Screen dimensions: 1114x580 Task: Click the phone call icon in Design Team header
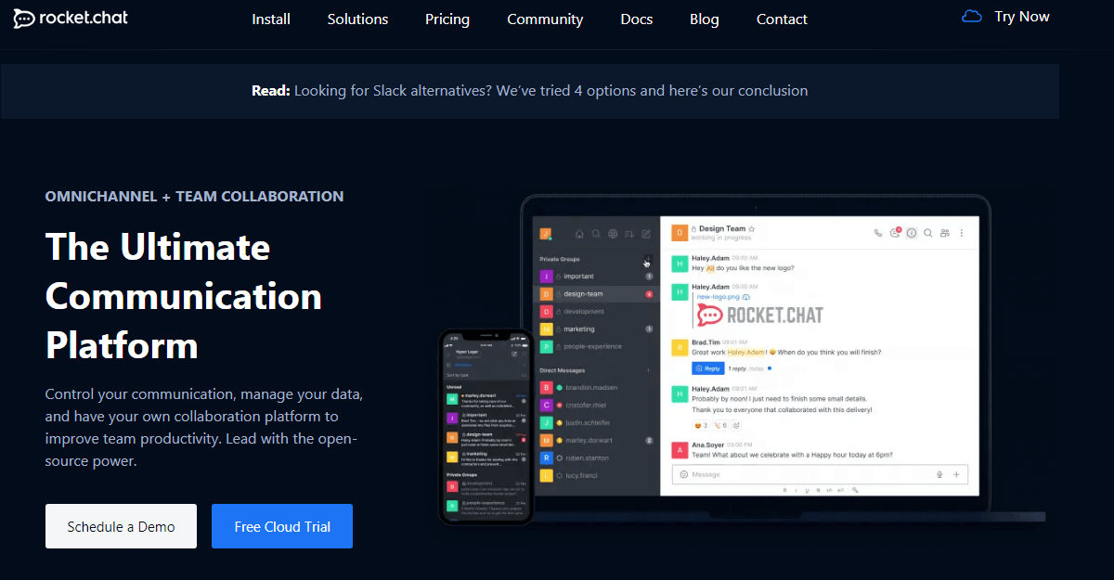pyautogui.click(x=878, y=233)
